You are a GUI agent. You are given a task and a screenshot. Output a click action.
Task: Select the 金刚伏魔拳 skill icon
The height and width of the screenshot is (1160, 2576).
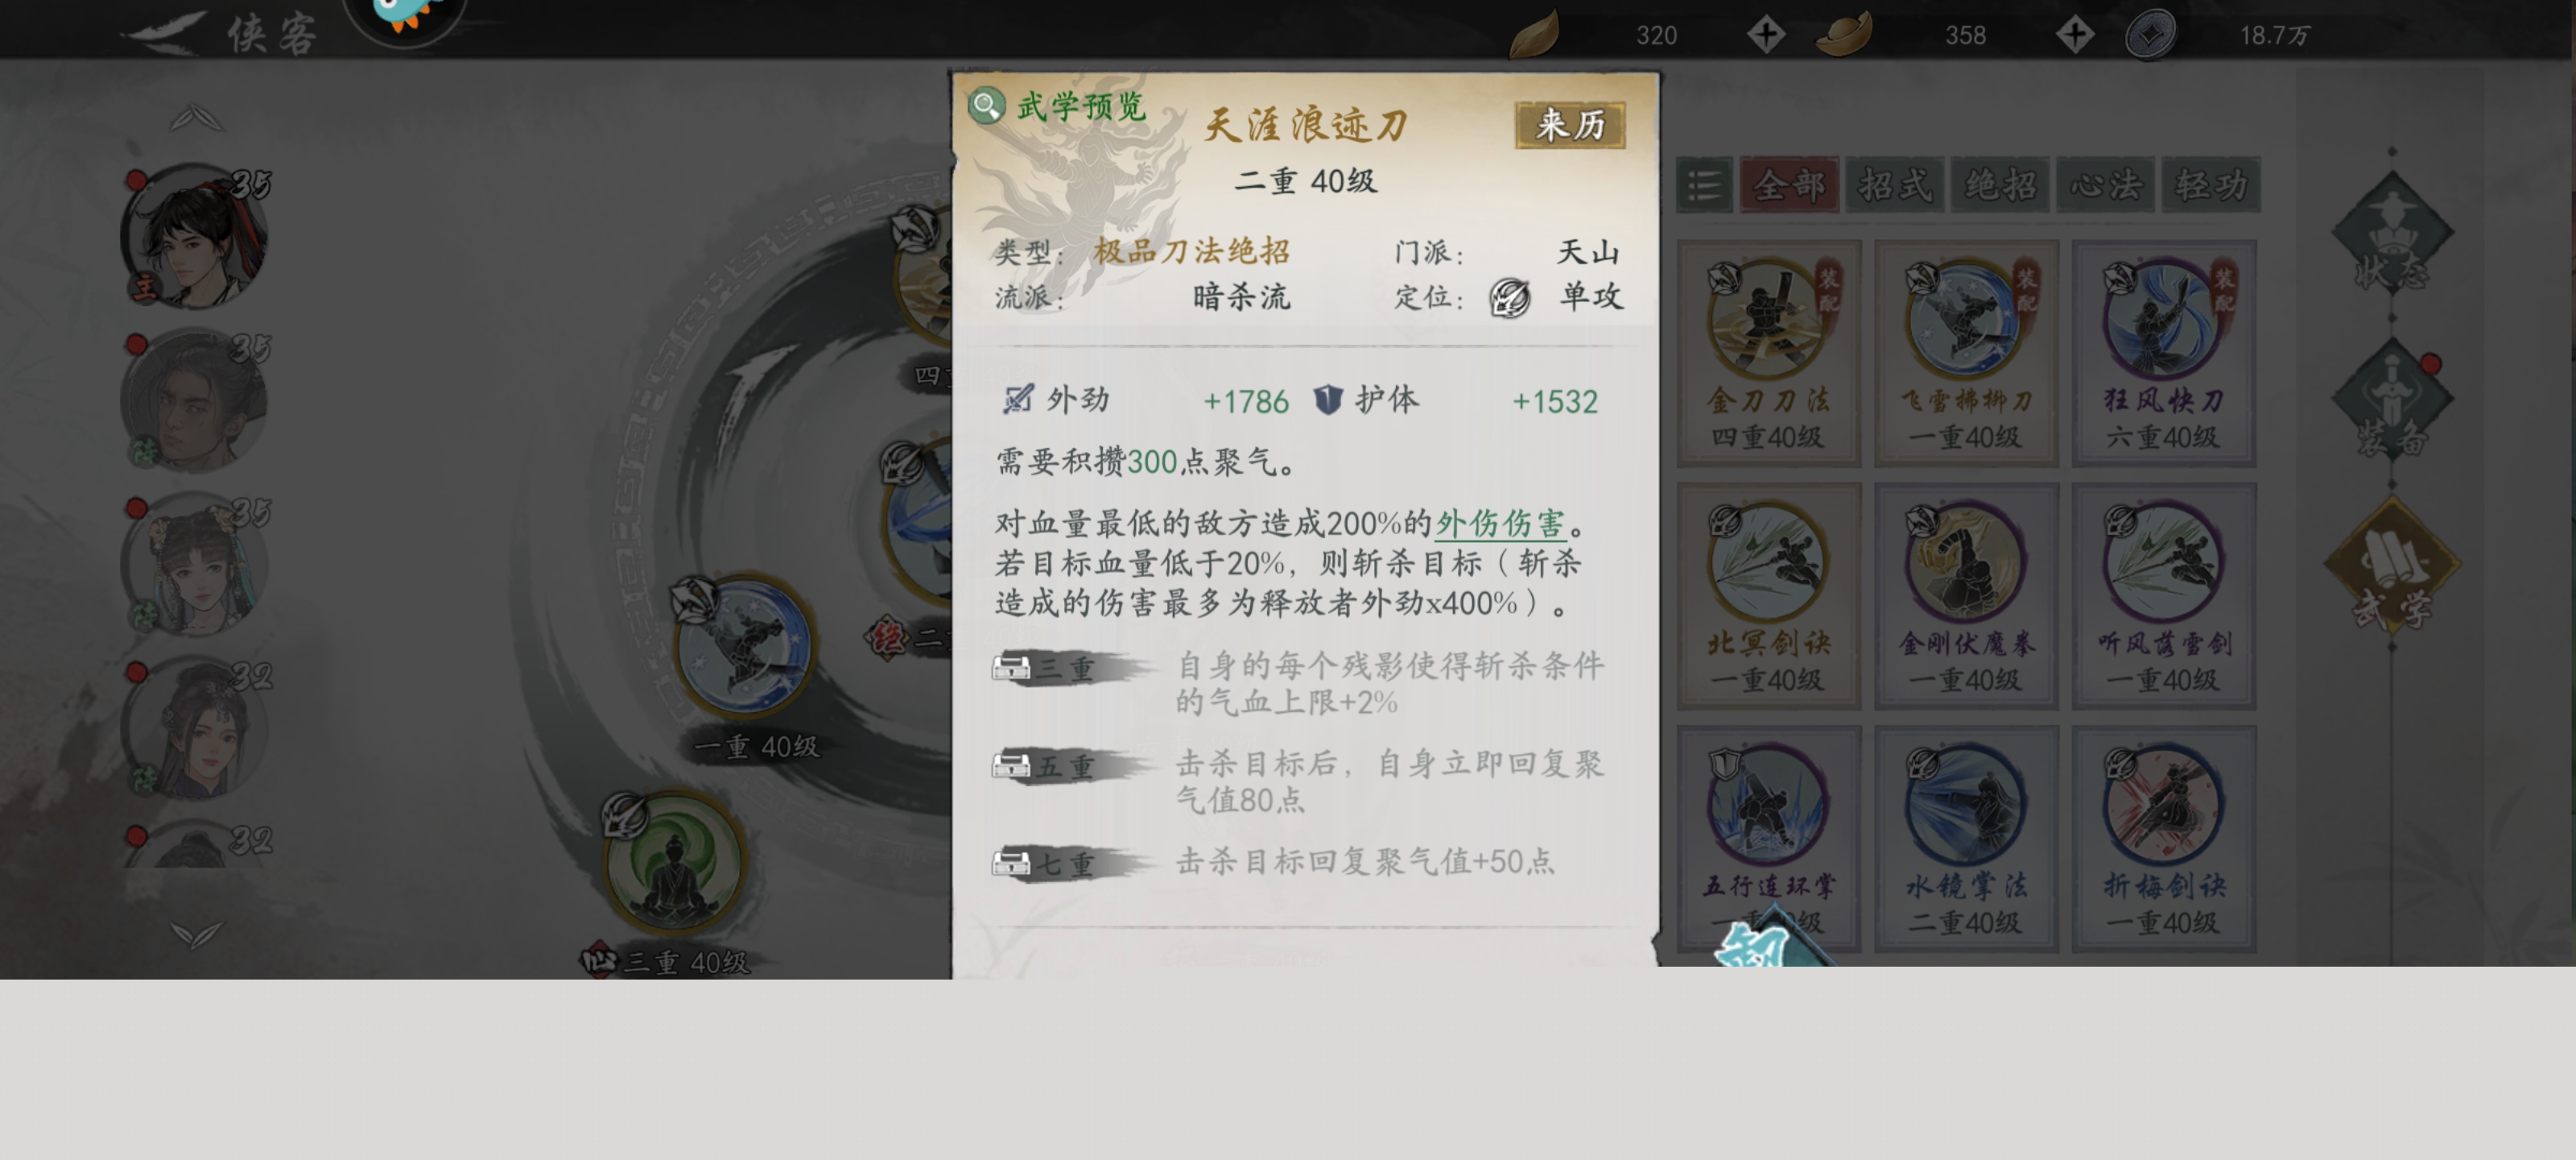coord(1965,562)
